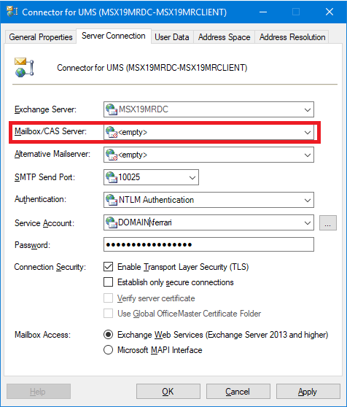Click the Authentication field globe icon
Viewport: 347px width, 407px height.
coord(112,200)
